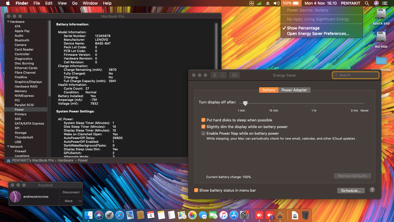Open System Preferences from the Dock
The image size is (394, 222).
244,215
